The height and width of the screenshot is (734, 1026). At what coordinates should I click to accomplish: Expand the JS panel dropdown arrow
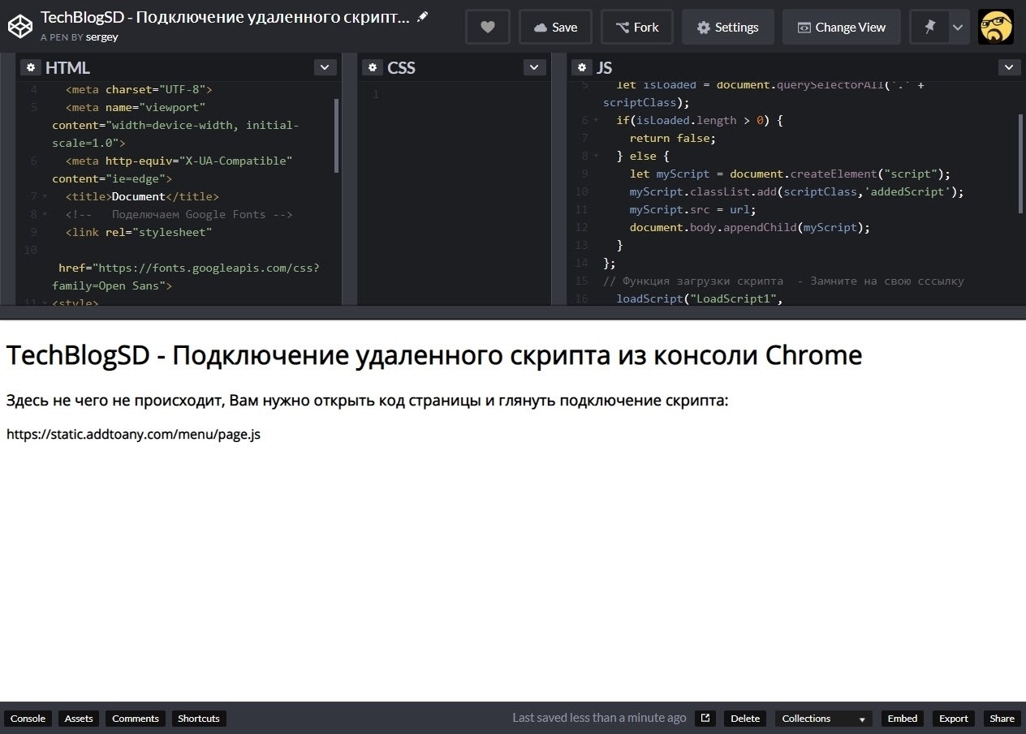coord(1008,67)
